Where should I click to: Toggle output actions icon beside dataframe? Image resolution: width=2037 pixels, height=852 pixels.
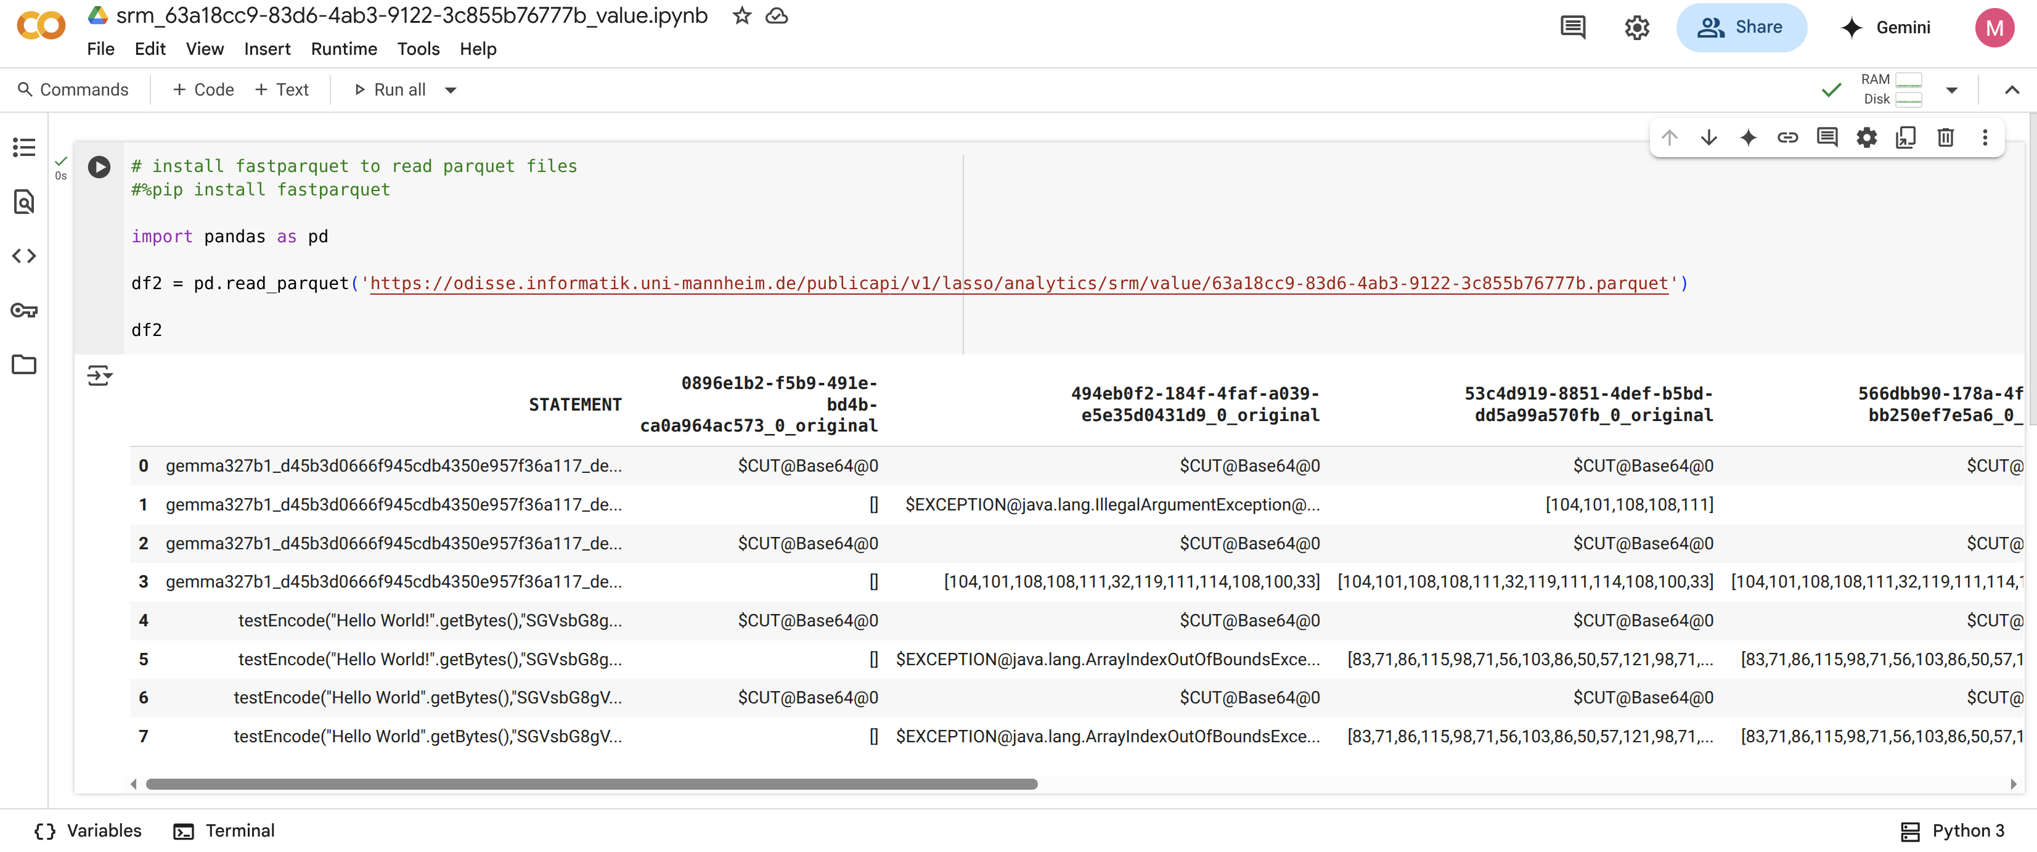(100, 375)
